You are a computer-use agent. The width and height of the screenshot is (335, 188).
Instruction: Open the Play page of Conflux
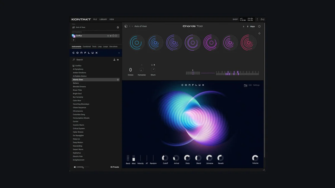pyautogui.click(x=246, y=85)
